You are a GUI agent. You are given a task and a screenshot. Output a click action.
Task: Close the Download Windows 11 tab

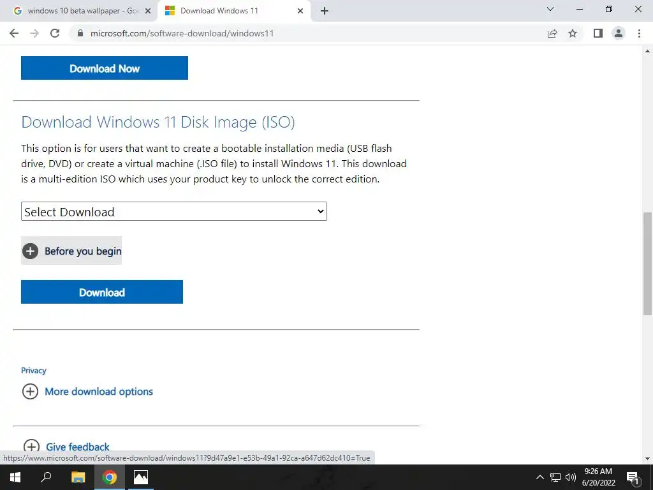pos(300,11)
